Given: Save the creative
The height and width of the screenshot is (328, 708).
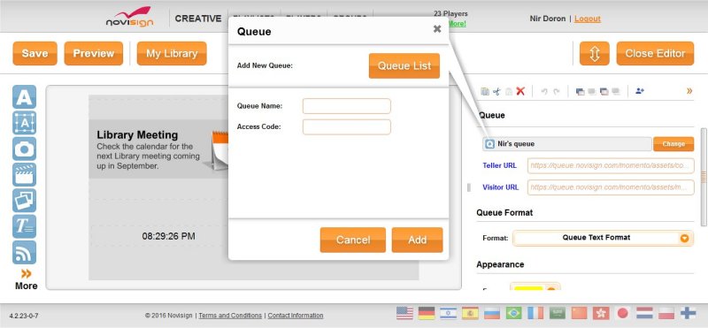Looking at the screenshot, I should tap(35, 53).
